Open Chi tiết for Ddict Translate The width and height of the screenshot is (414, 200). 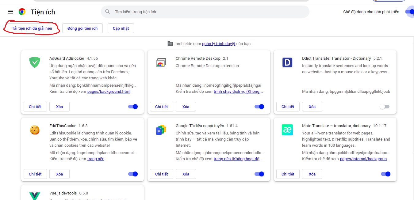click(x=288, y=107)
